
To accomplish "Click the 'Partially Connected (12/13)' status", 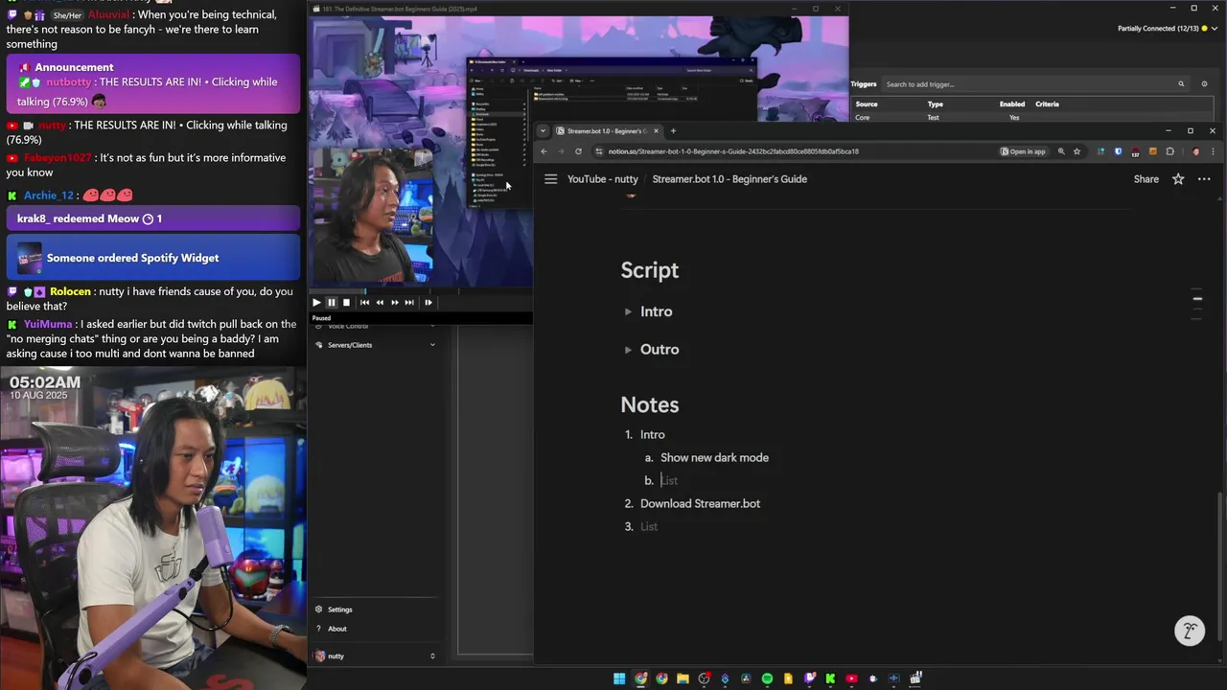I will coord(1158,29).
